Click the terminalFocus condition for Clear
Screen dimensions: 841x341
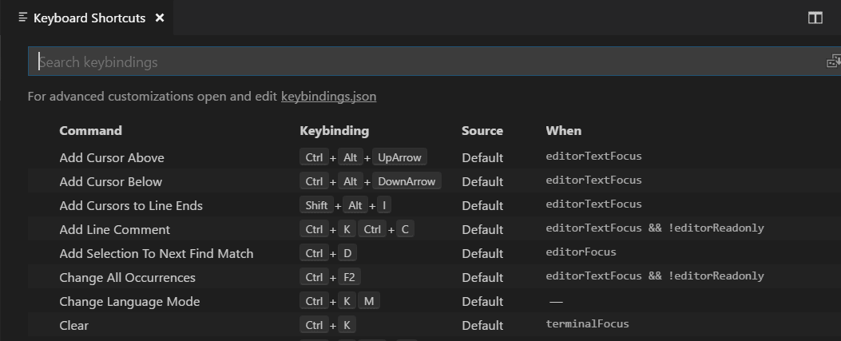(x=587, y=324)
